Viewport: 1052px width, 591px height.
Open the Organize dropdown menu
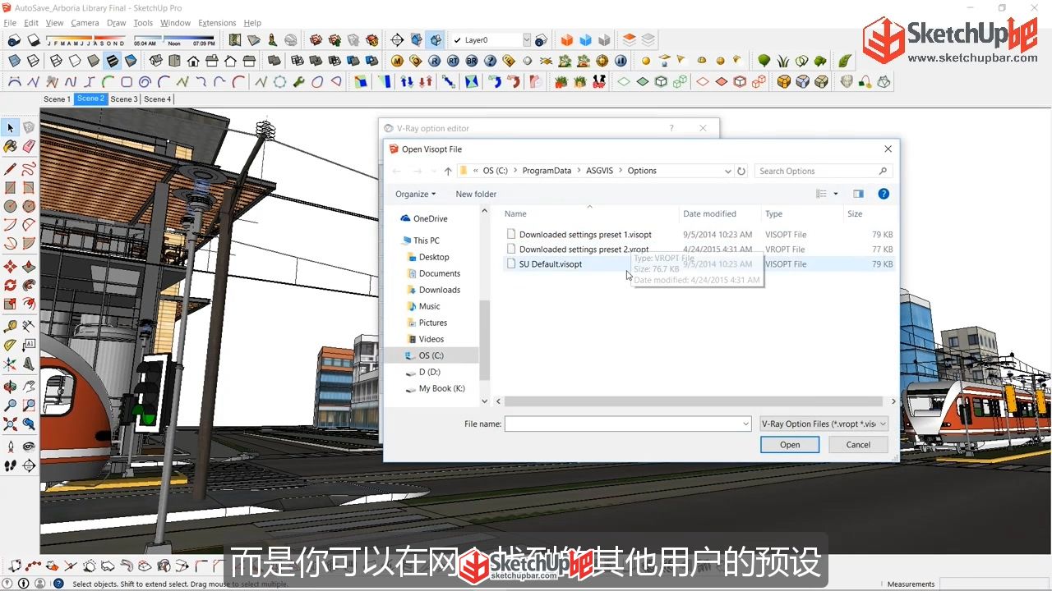pos(415,194)
